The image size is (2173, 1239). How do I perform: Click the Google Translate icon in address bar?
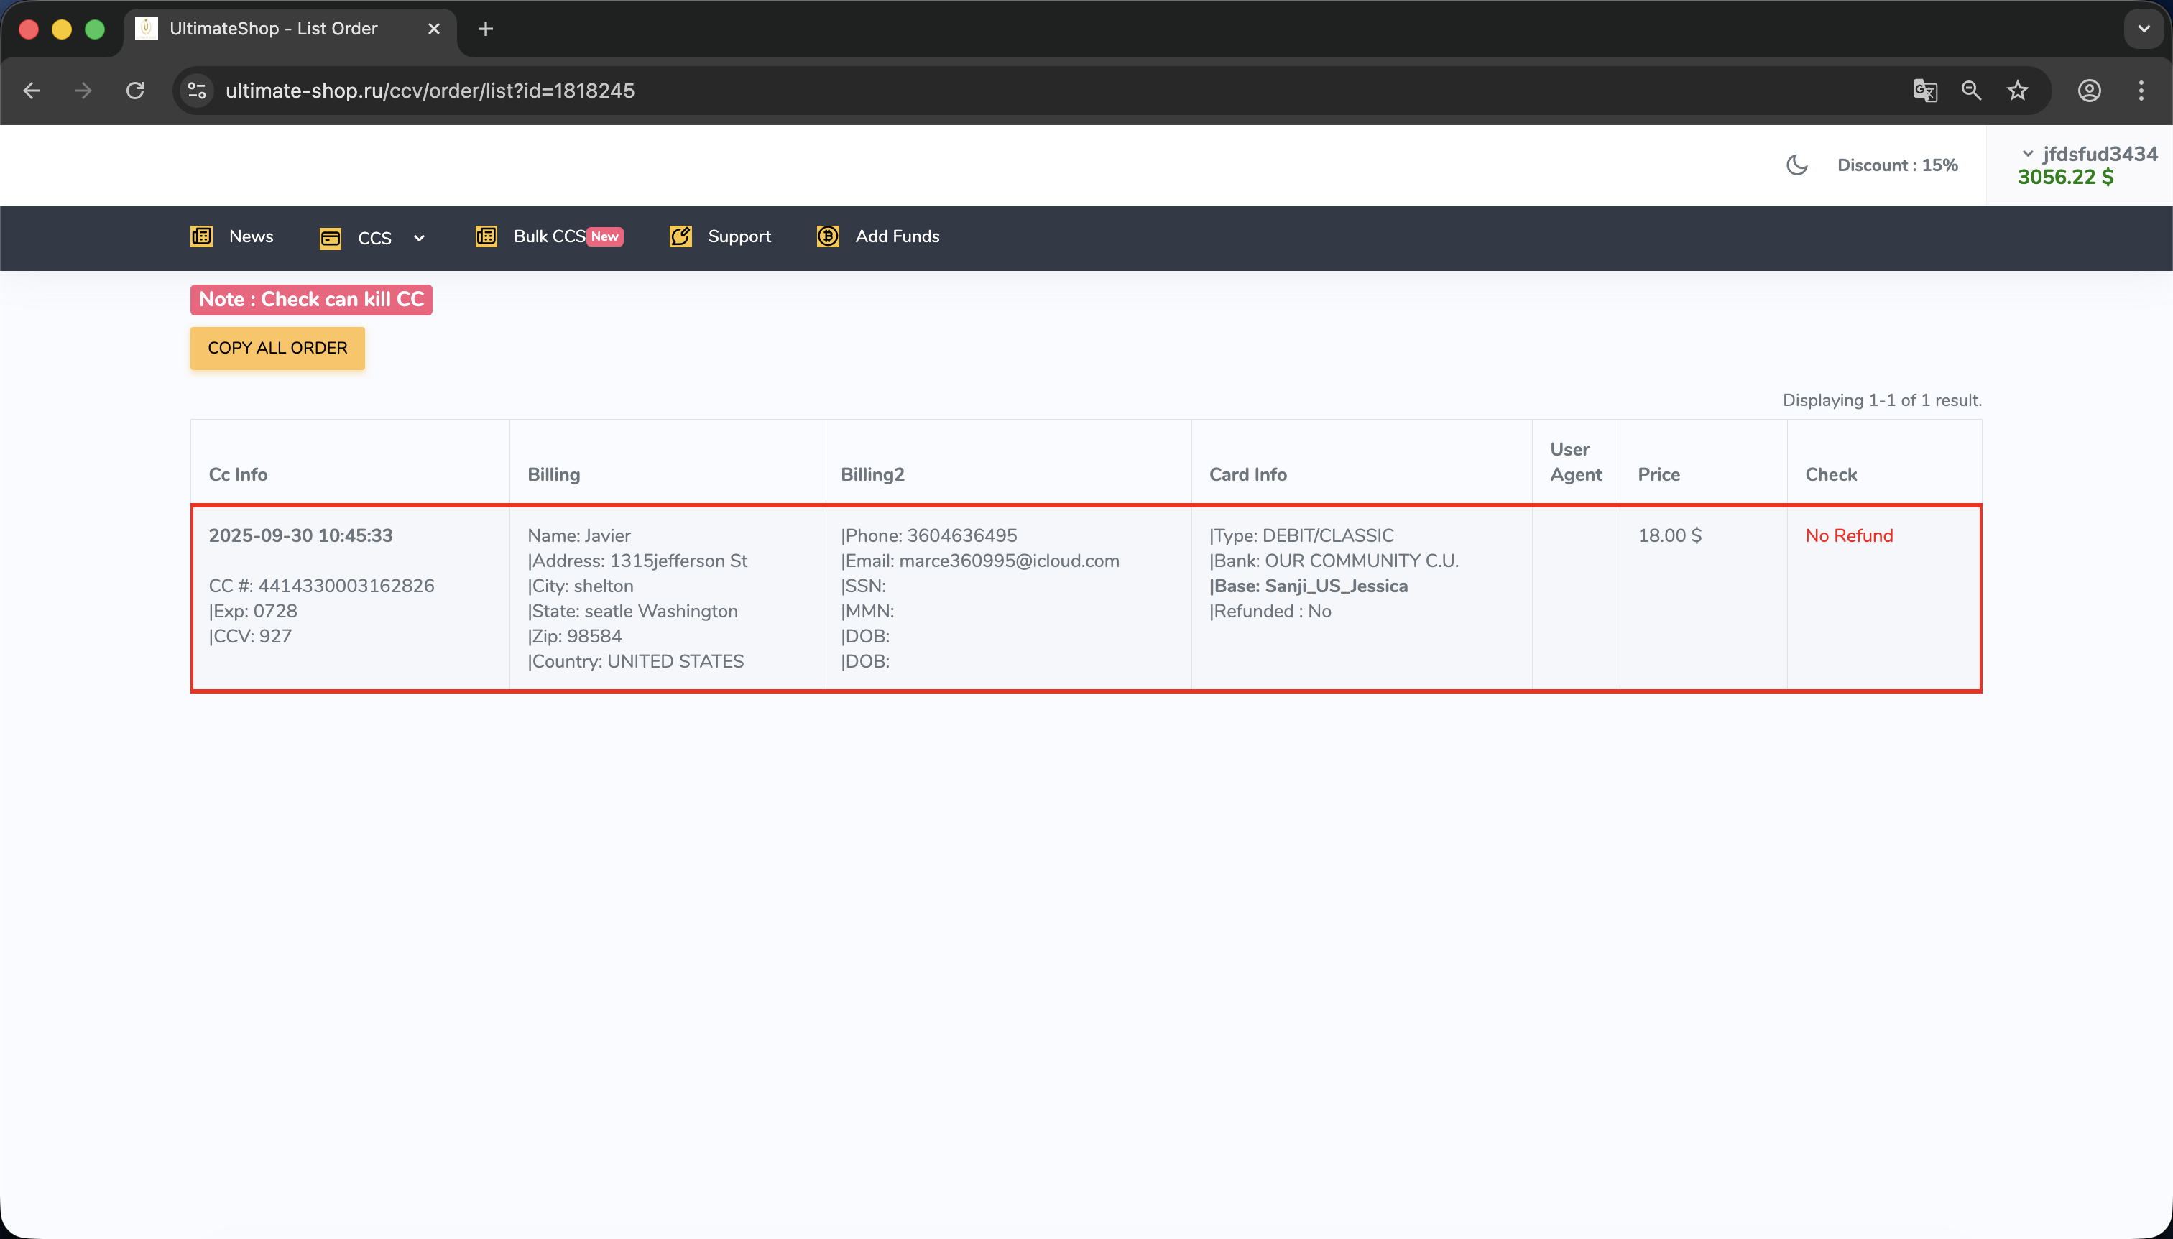(1925, 91)
